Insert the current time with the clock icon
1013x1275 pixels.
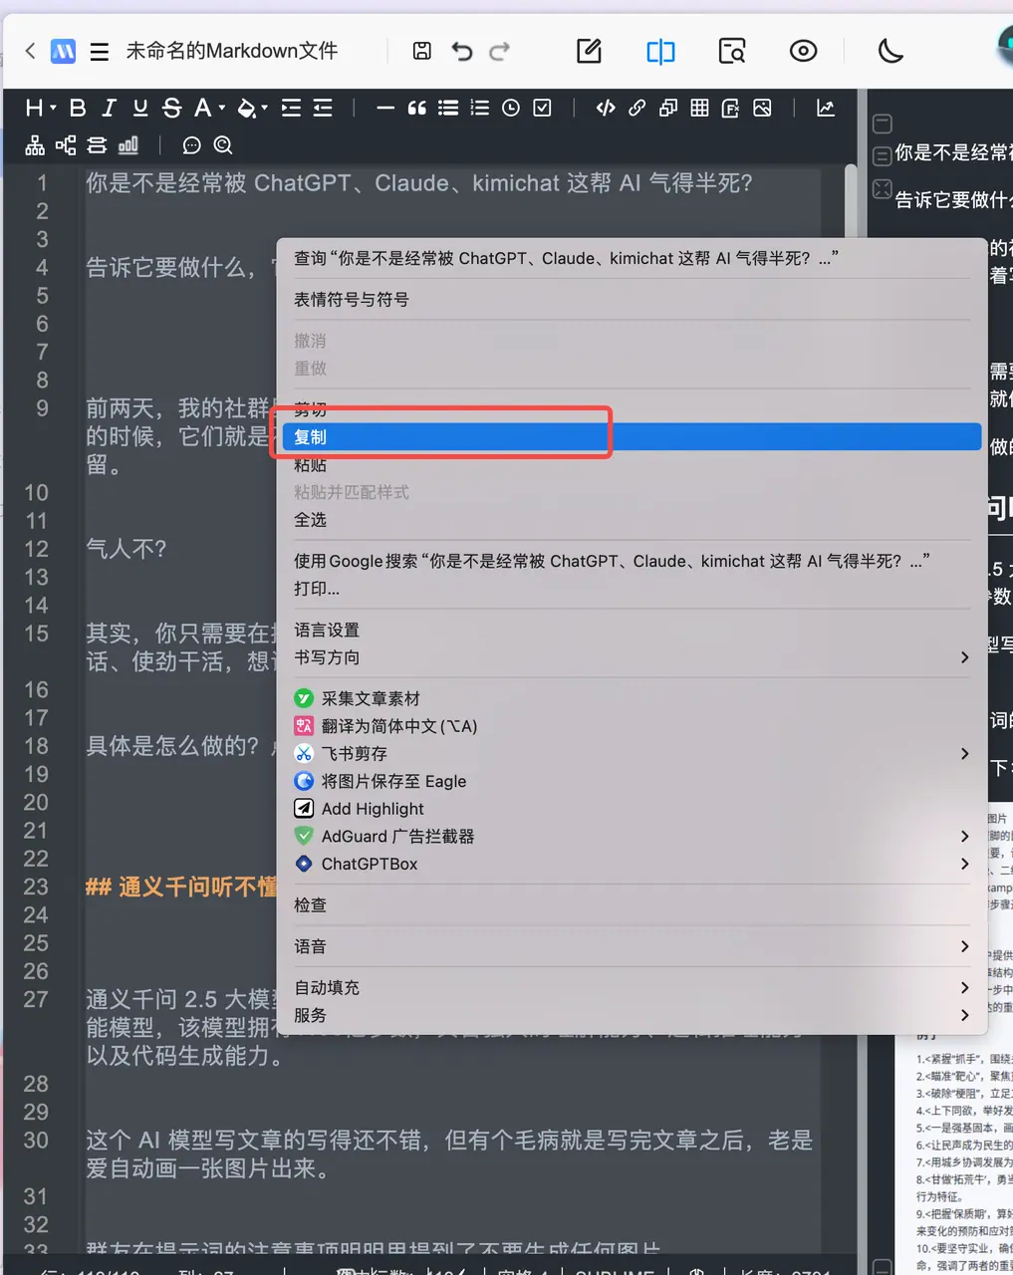click(511, 109)
